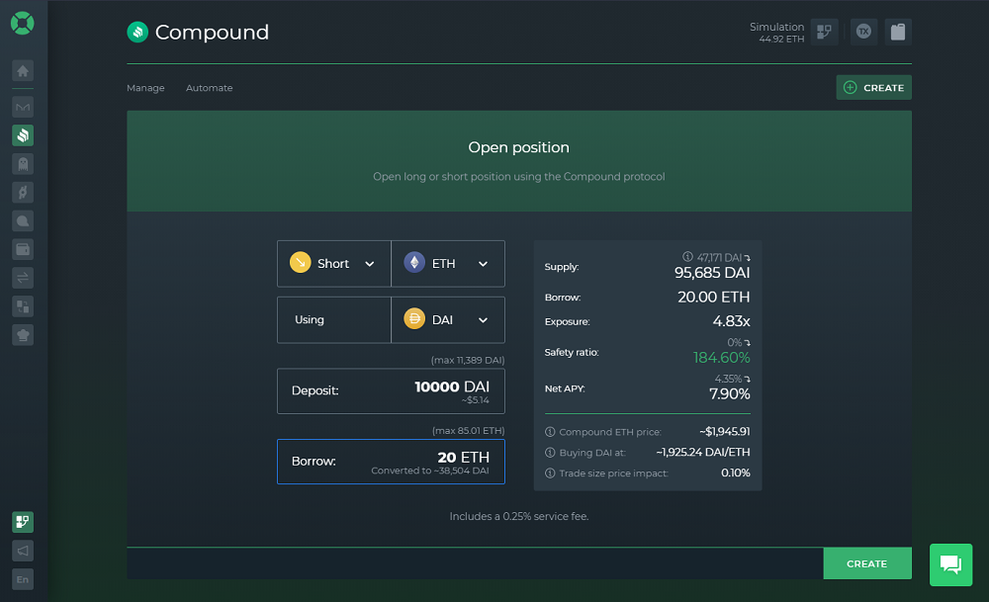Screen dimensions: 989x602
Task: Open the Short position type dropdown
Action: (x=333, y=264)
